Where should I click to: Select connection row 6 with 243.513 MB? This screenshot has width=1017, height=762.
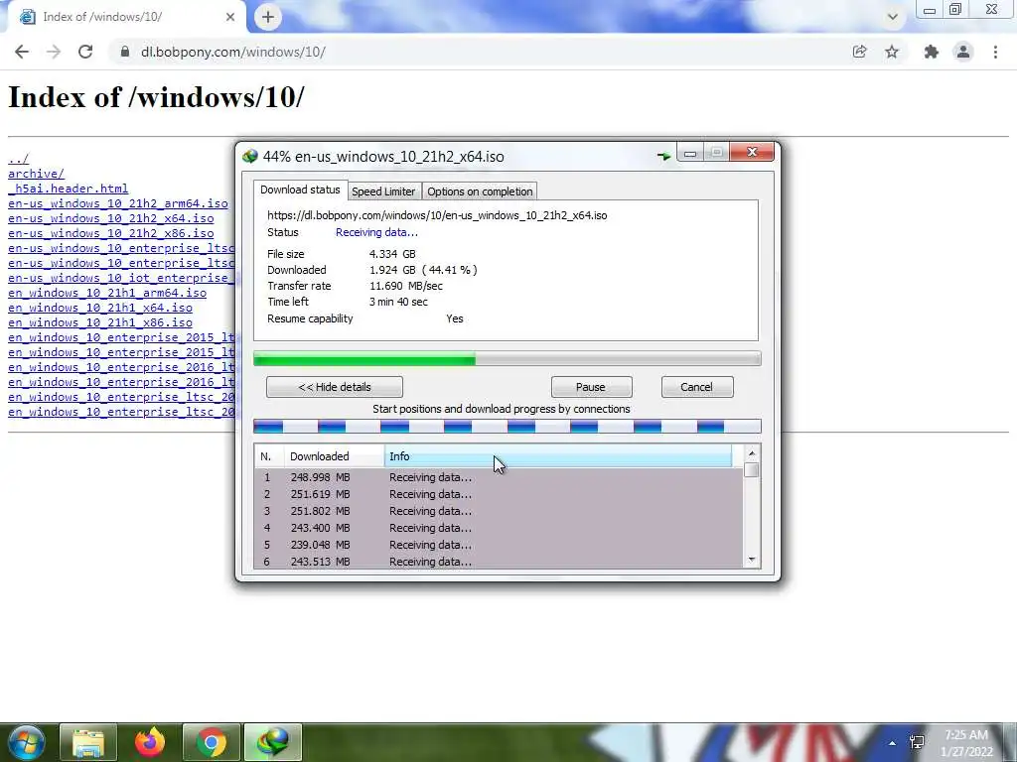pos(499,562)
